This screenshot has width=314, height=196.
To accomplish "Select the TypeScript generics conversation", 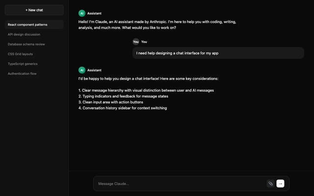I will point(34,64).
